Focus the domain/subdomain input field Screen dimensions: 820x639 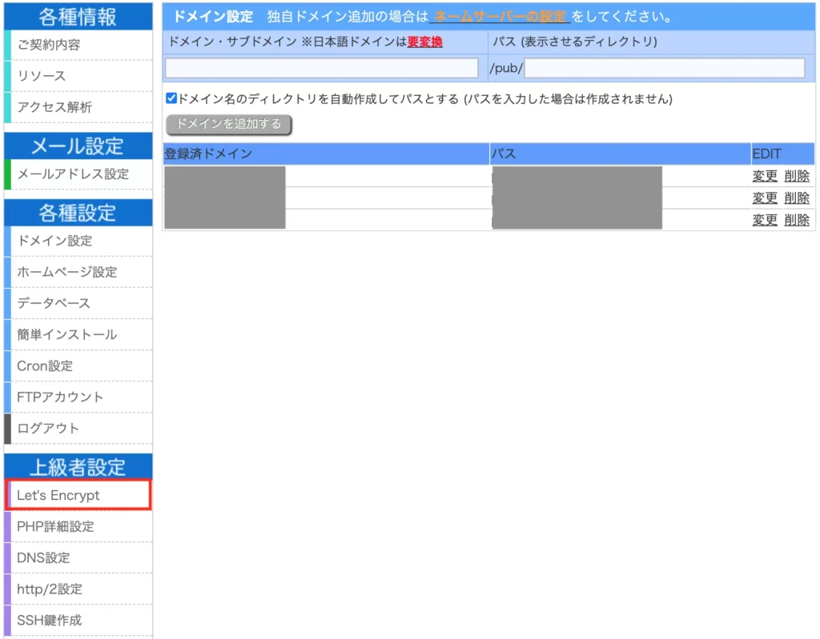321,68
